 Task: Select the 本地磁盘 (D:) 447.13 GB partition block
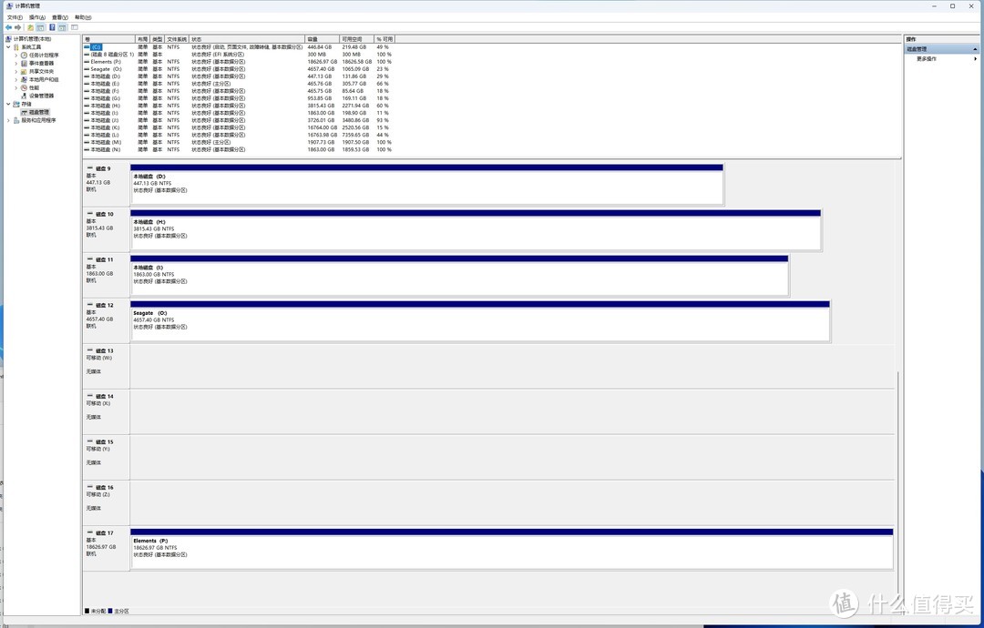426,184
